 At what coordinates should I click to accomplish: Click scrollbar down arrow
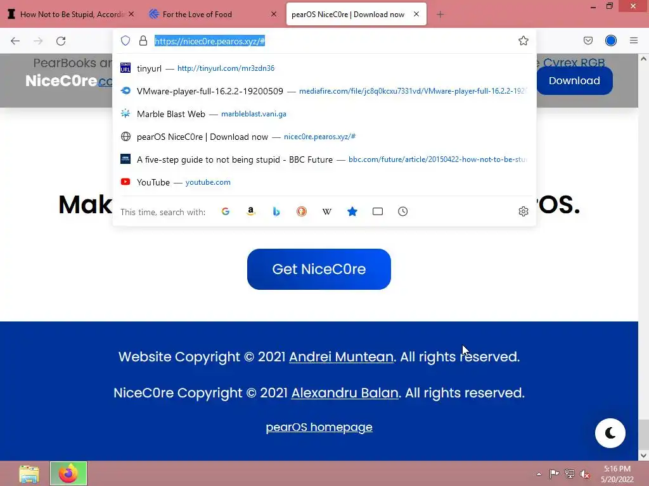[x=643, y=455]
